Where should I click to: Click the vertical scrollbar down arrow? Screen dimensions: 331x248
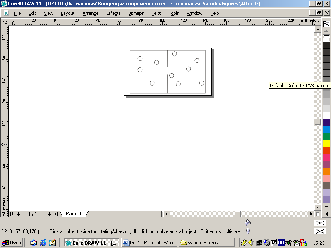(x=317, y=207)
